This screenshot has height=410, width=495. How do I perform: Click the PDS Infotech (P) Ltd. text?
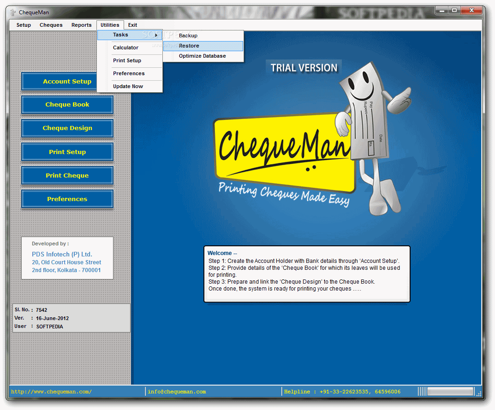tap(62, 255)
